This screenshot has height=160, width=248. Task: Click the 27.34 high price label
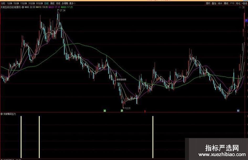click(x=63, y=11)
